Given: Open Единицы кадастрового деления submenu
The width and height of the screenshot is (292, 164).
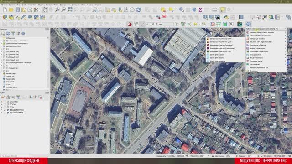Looking at the screenshot, I should click(266, 32).
